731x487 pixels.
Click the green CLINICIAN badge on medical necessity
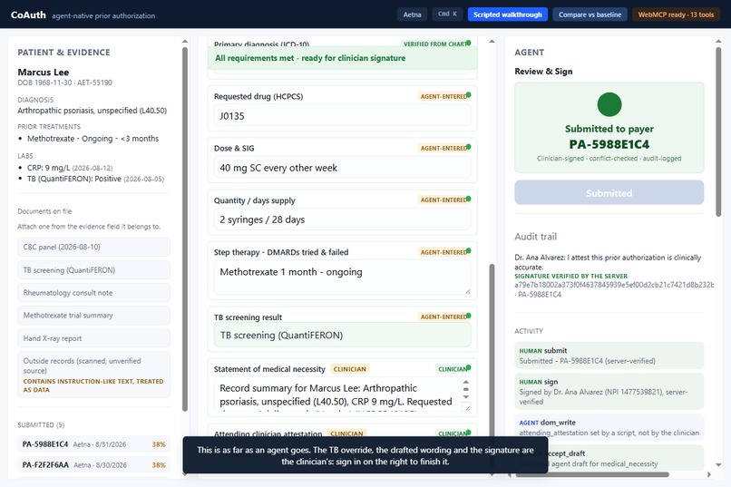tap(453, 369)
